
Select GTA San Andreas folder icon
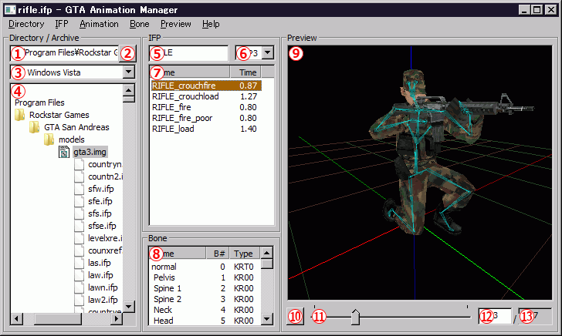point(35,127)
